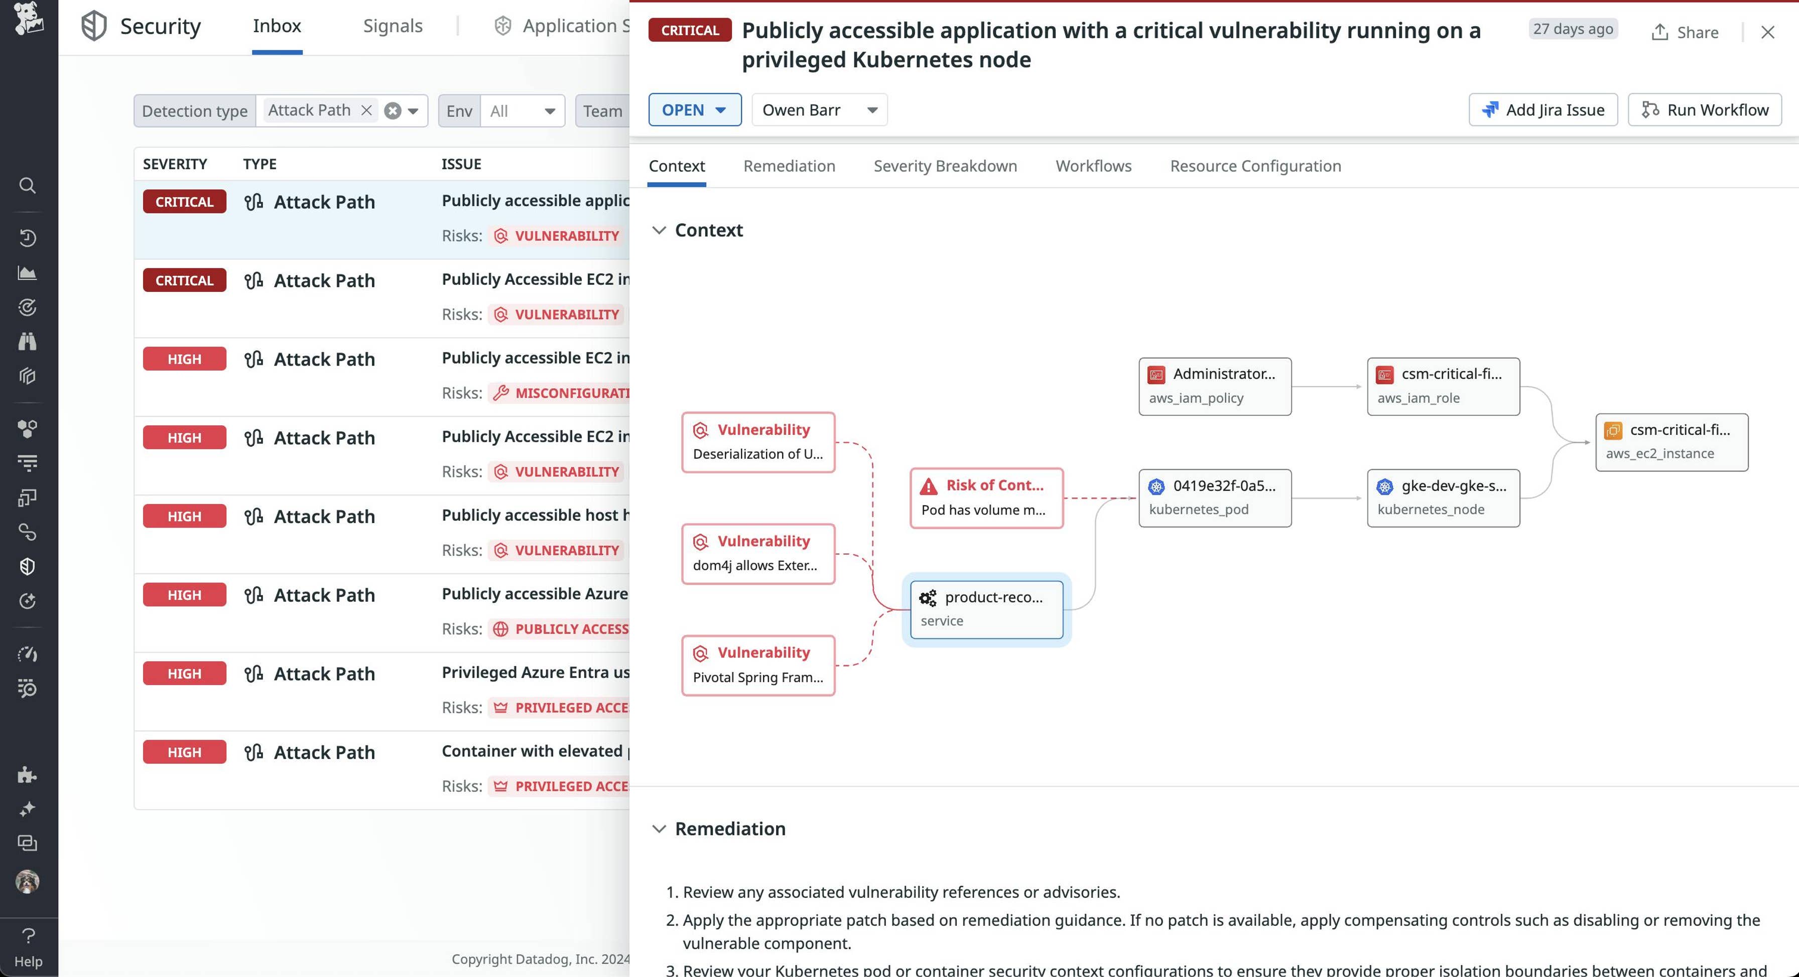1799x977 pixels.
Task: Click the Add Jira Issue button
Action: [x=1544, y=109]
